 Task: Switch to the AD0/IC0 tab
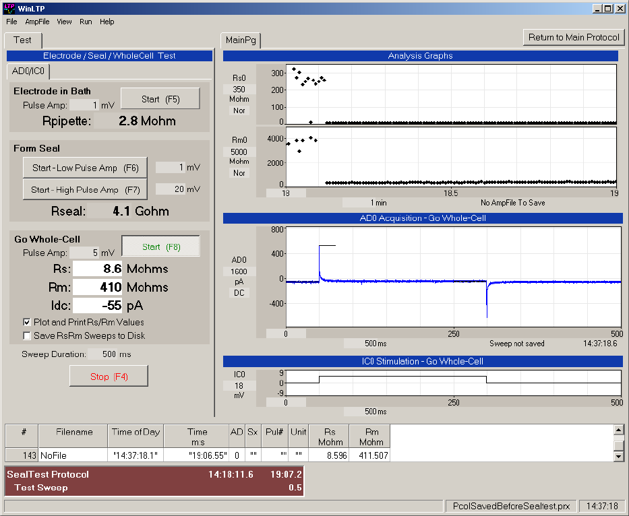[x=28, y=71]
